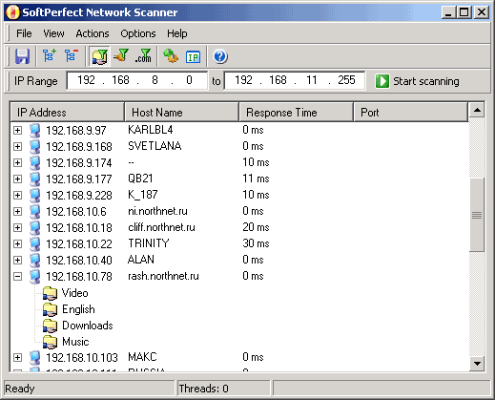Click the Threads: 0 status bar text

coord(203,389)
